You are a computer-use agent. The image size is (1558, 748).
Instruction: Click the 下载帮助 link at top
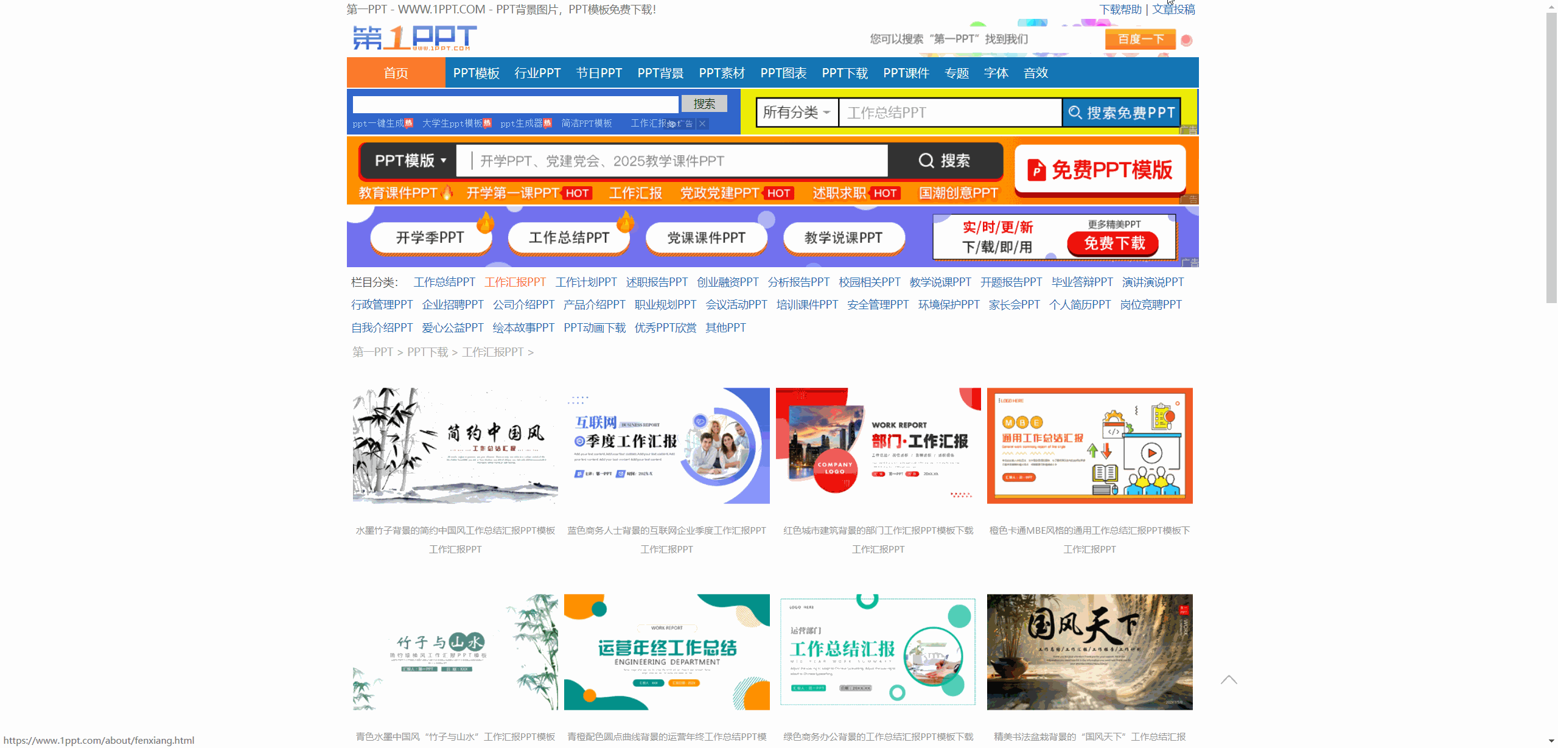coord(1120,9)
